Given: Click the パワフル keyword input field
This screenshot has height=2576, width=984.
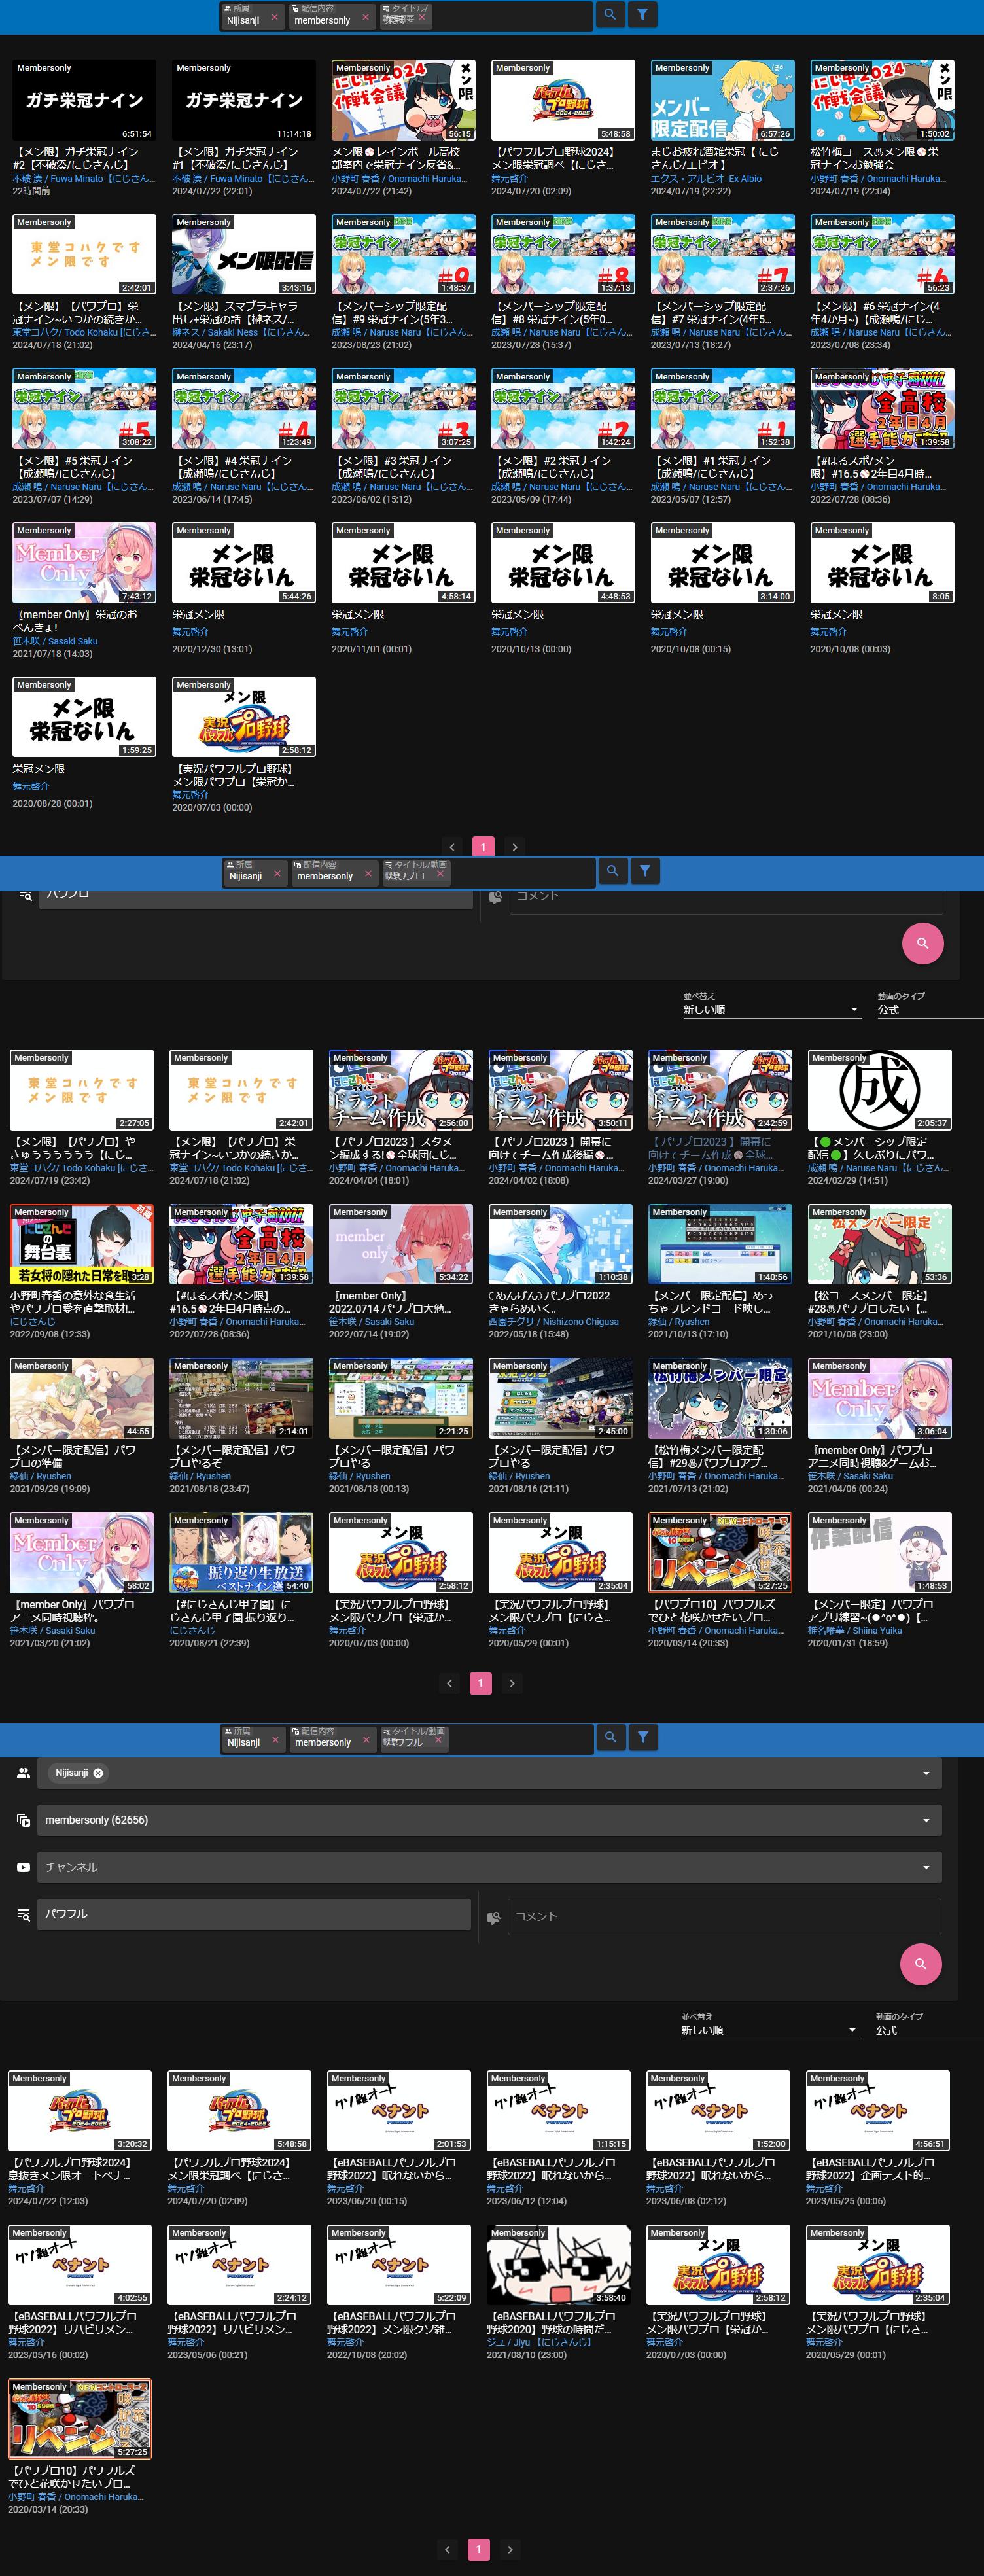Looking at the screenshot, I should pyautogui.click(x=254, y=1914).
